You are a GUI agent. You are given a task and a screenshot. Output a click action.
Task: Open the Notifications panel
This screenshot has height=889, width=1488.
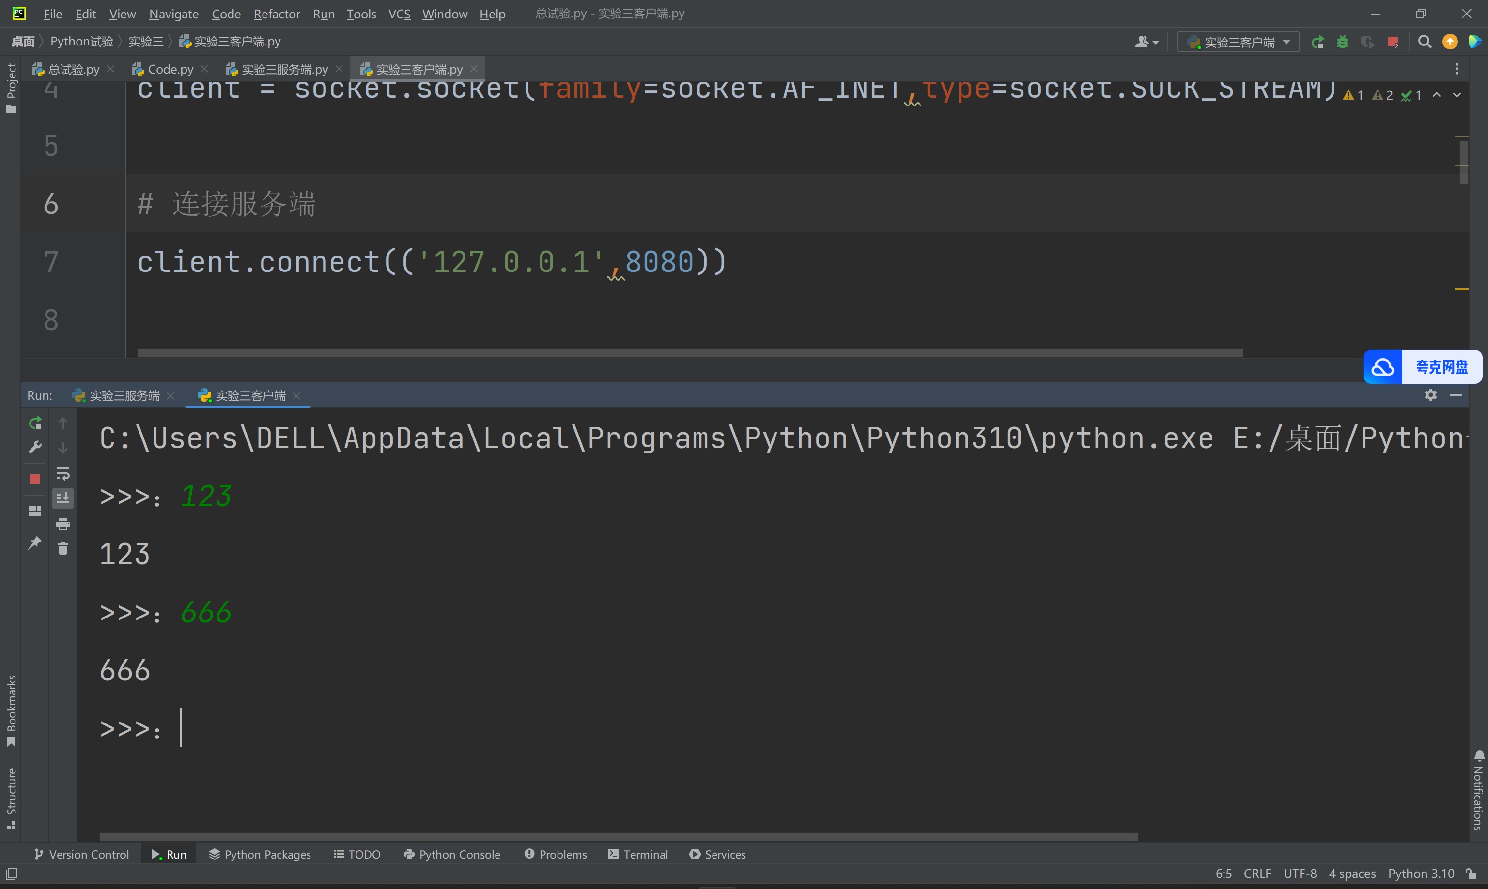coord(1478,790)
